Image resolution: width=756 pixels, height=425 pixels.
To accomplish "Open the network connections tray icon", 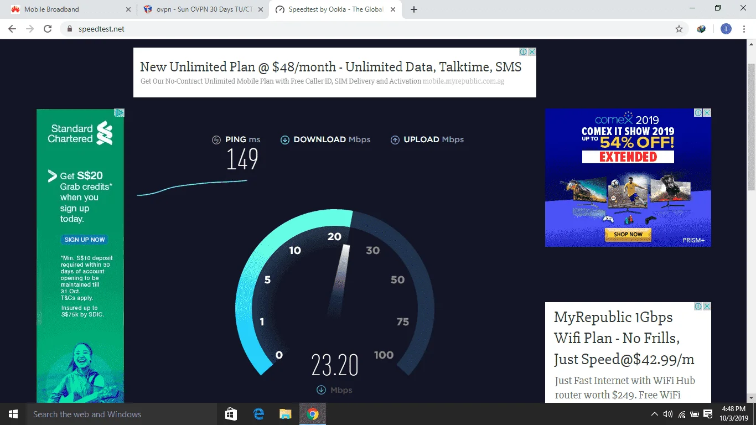I will coord(681,414).
